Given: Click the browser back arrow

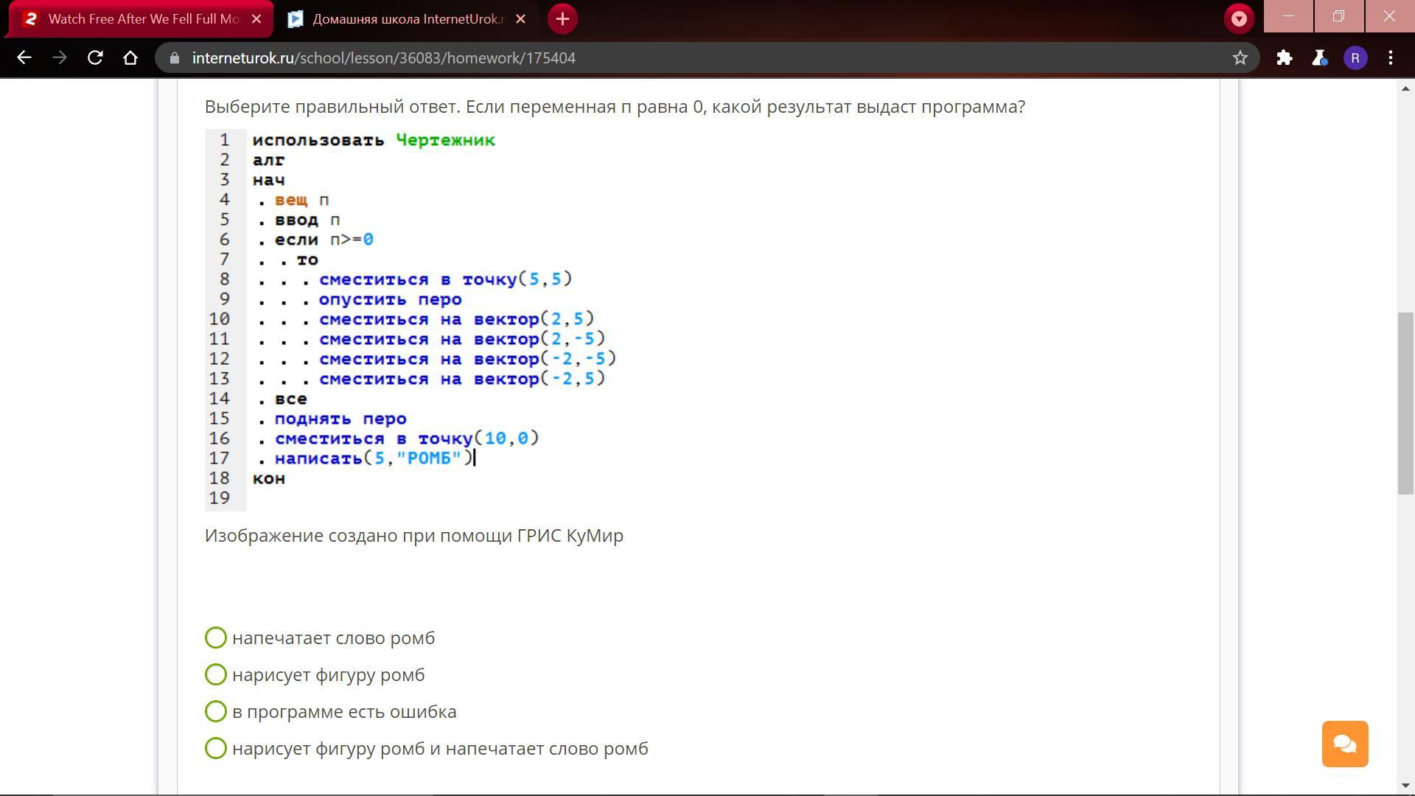Looking at the screenshot, I should [x=24, y=57].
